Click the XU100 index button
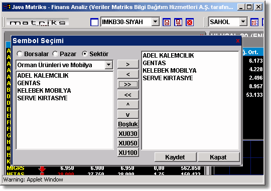 (128, 152)
